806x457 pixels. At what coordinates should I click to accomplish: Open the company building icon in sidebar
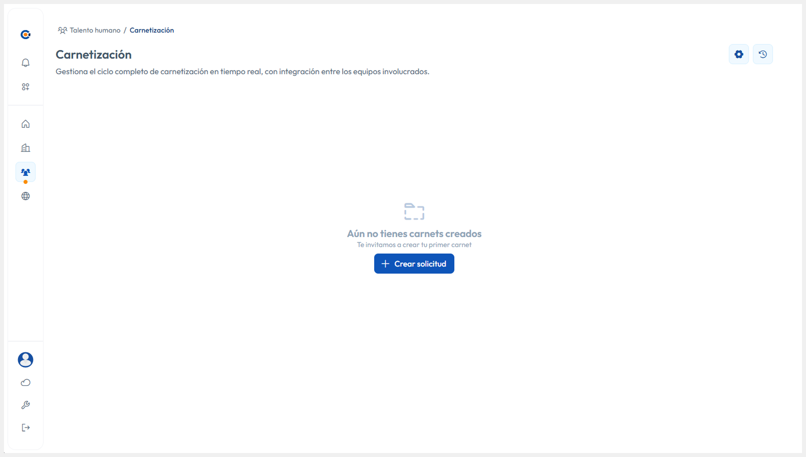pos(26,148)
